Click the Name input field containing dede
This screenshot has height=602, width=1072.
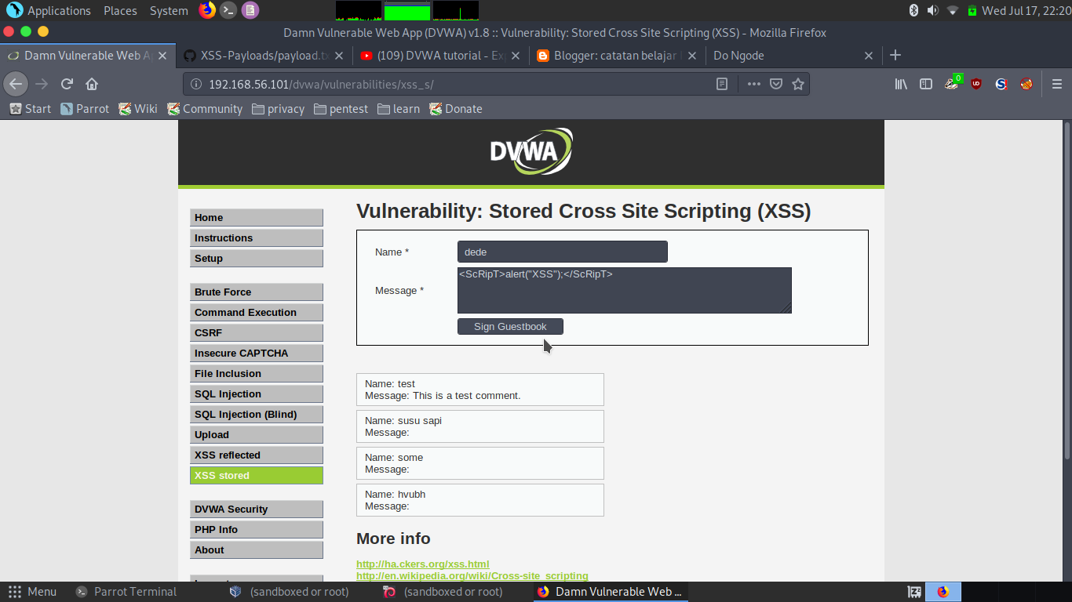[563, 252]
